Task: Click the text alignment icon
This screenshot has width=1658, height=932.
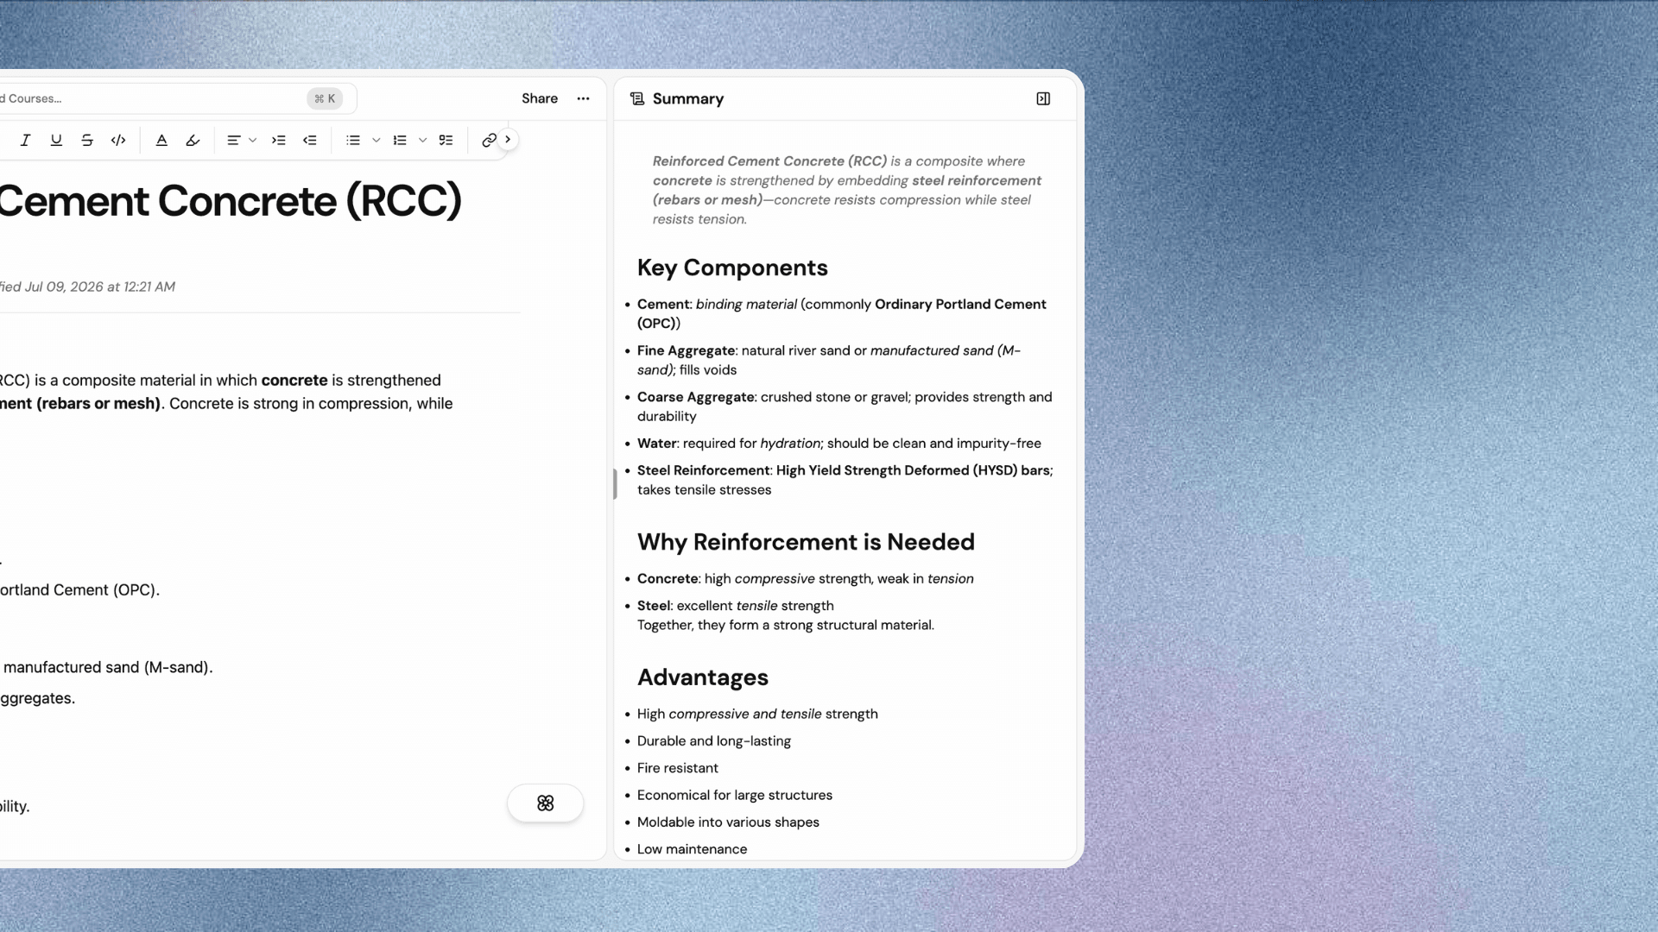Action: tap(233, 140)
